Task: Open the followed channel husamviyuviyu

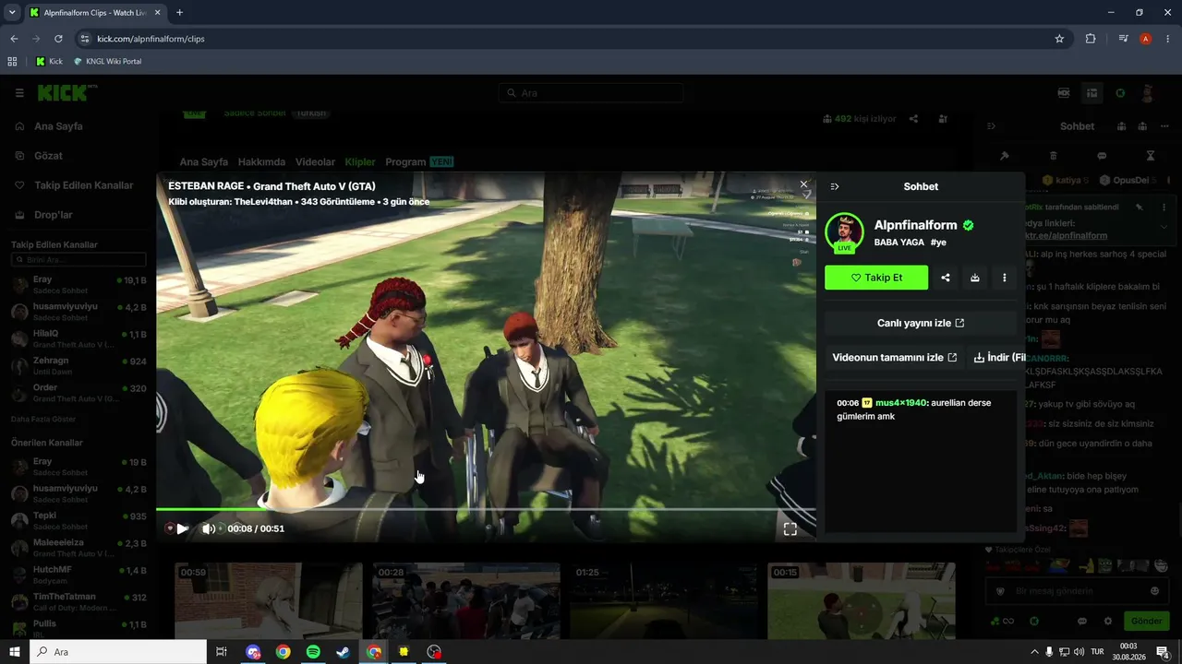Action: [x=78, y=312]
